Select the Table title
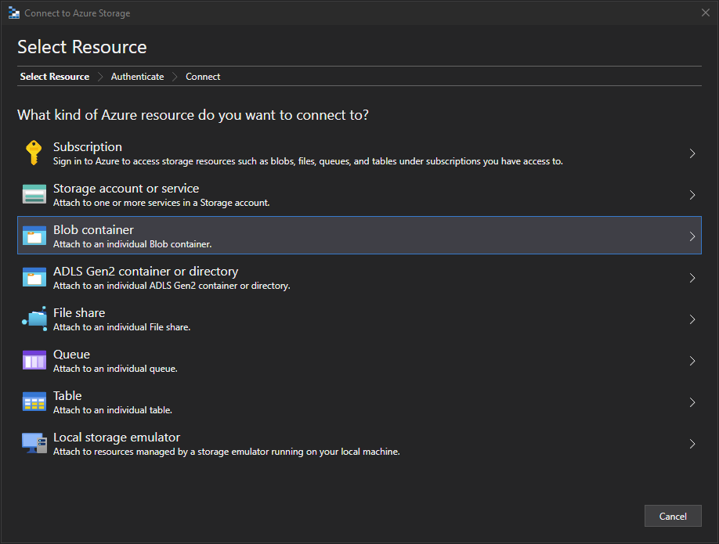The image size is (719, 544). pos(67,395)
